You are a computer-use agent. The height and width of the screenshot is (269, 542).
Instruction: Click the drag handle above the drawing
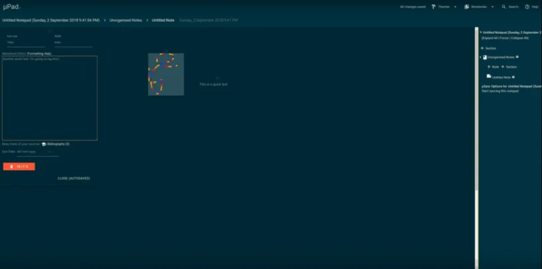(x=166, y=51)
